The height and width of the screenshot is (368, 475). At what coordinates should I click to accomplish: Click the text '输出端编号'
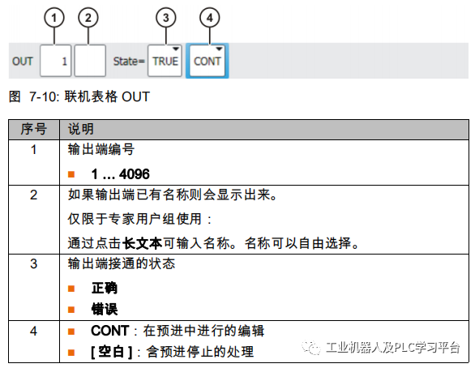pyautogui.click(x=101, y=149)
